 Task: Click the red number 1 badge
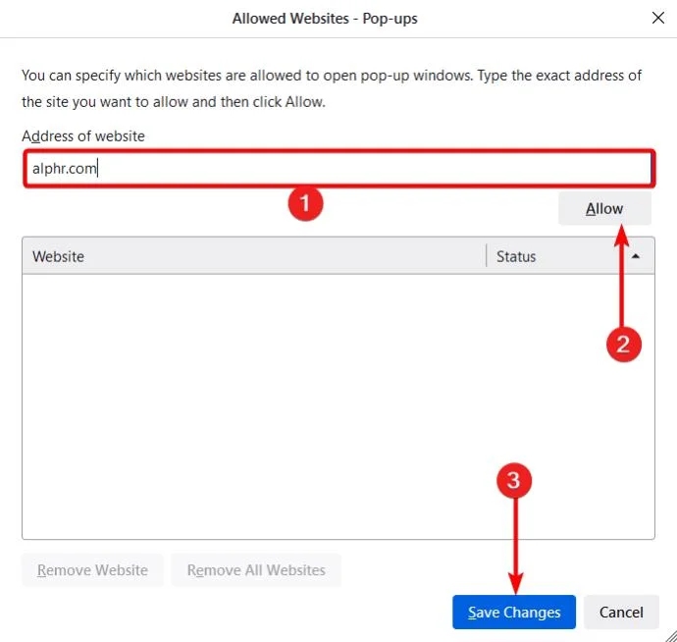pyautogui.click(x=305, y=203)
